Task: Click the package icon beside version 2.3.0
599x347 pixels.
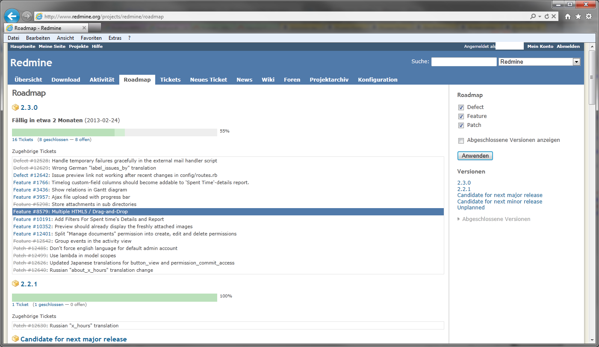Action: click(x=15, y=107)
